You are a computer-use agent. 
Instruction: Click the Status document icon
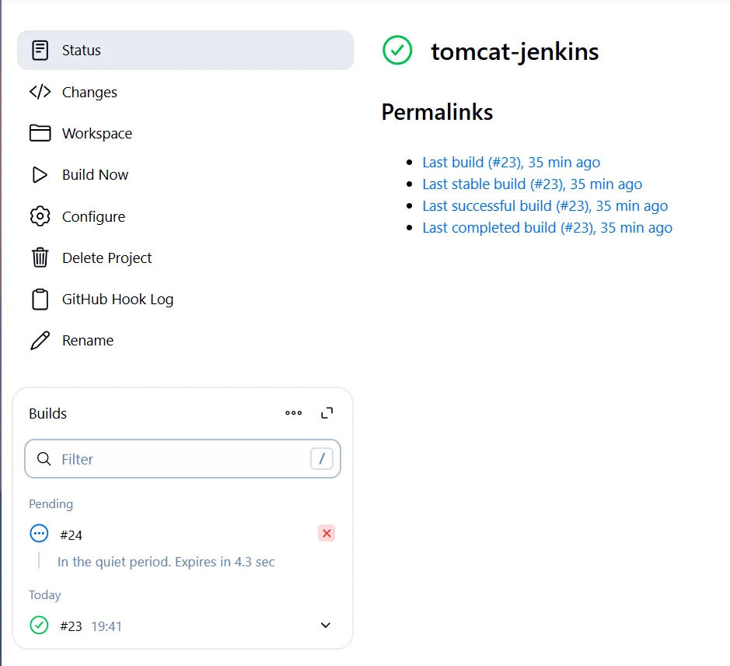coord(40,51)
